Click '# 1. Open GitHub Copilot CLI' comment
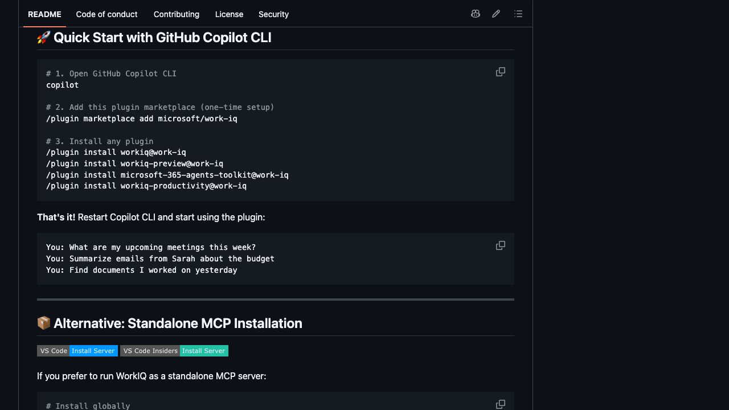Viewport: 729px width, 410px height. click(112, 73)
